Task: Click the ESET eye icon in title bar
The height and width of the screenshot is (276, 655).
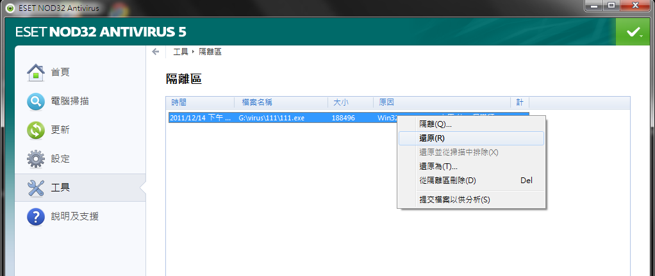Action: [x=10, y=8]
